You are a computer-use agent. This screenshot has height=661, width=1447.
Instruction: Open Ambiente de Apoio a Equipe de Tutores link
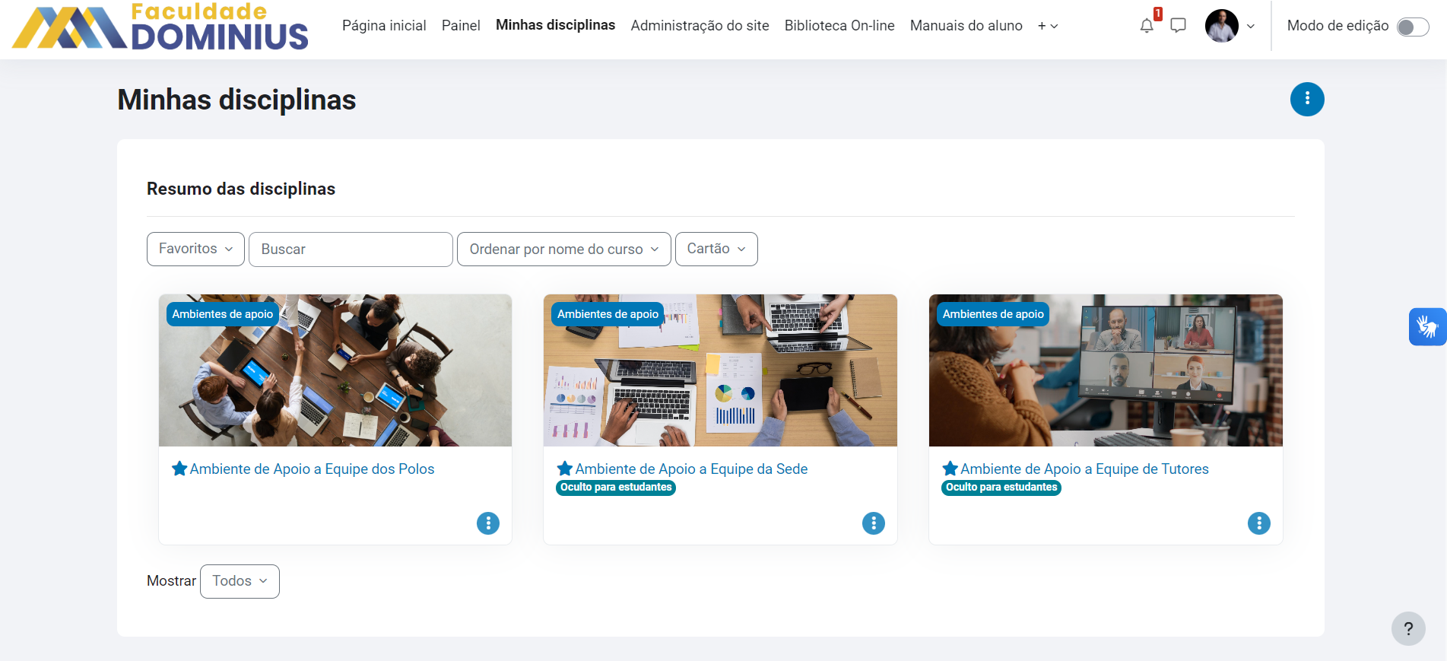point(1084,469)
